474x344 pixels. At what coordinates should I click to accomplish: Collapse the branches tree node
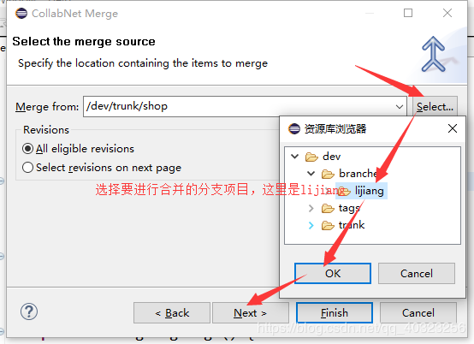311,174
